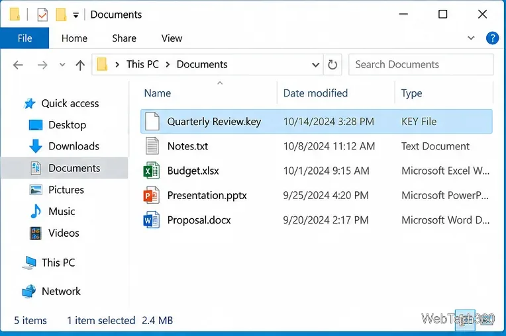Click the Word icon of Proposal.docx
This screenshot has height=336, width=506.
pyautogui.click(x=152, y=220)
